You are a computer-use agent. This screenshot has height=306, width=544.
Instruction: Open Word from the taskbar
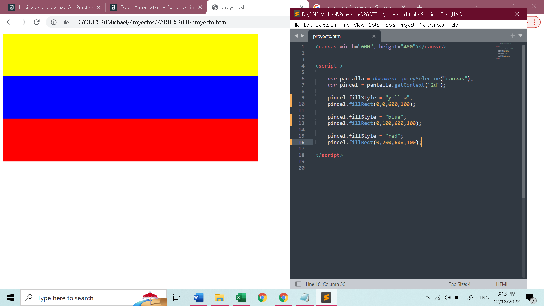click(x=198, y=297)
